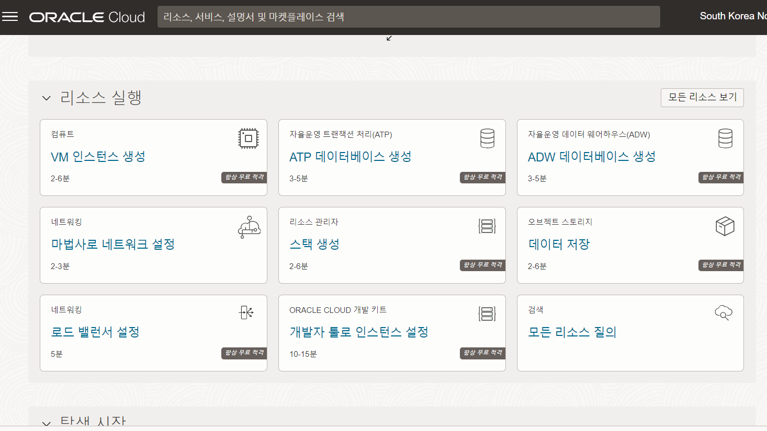Click the Resource Manager stack icon

point(487,226)
